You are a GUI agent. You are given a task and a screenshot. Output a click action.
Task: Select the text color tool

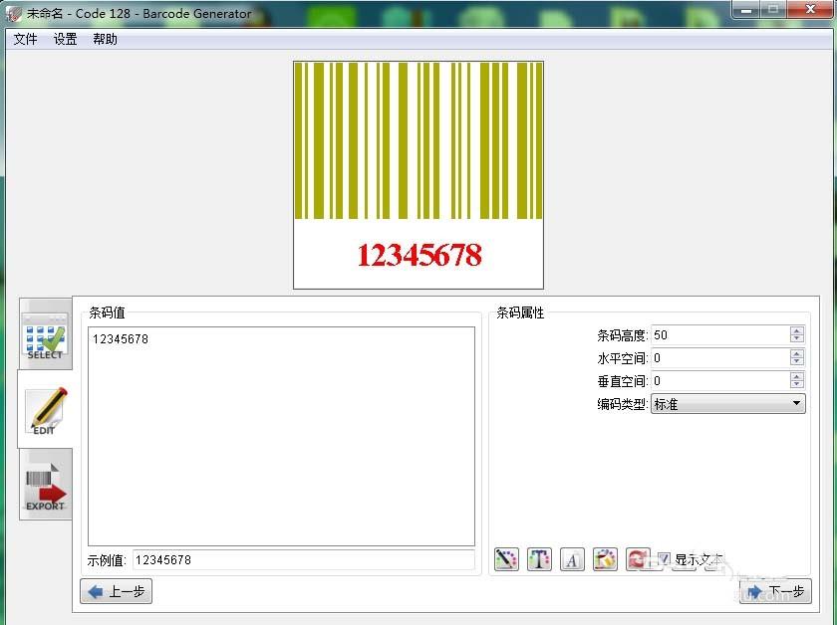[539, 559]
